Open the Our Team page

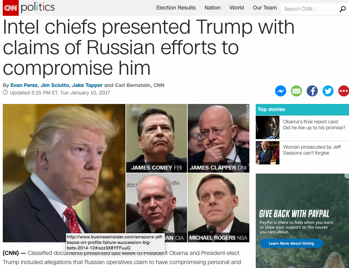click(265, 8)
